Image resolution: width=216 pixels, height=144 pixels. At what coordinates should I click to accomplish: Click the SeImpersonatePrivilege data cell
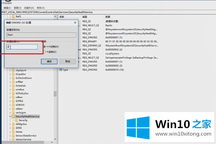tap(132, 58)
